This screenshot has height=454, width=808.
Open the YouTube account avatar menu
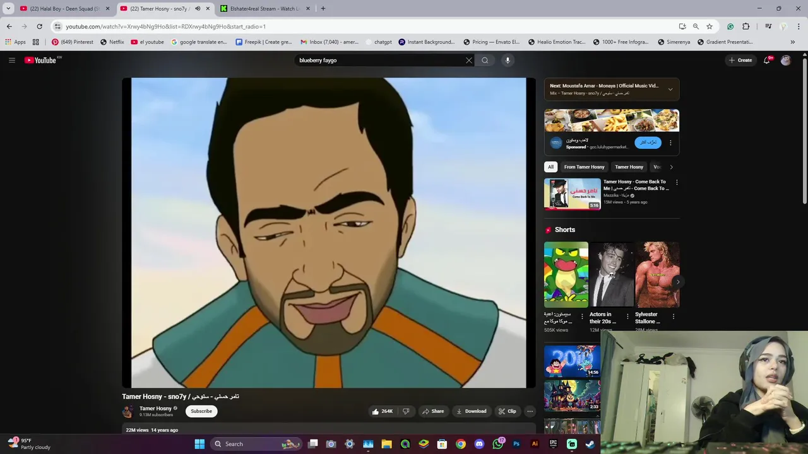tap(786, 61)
